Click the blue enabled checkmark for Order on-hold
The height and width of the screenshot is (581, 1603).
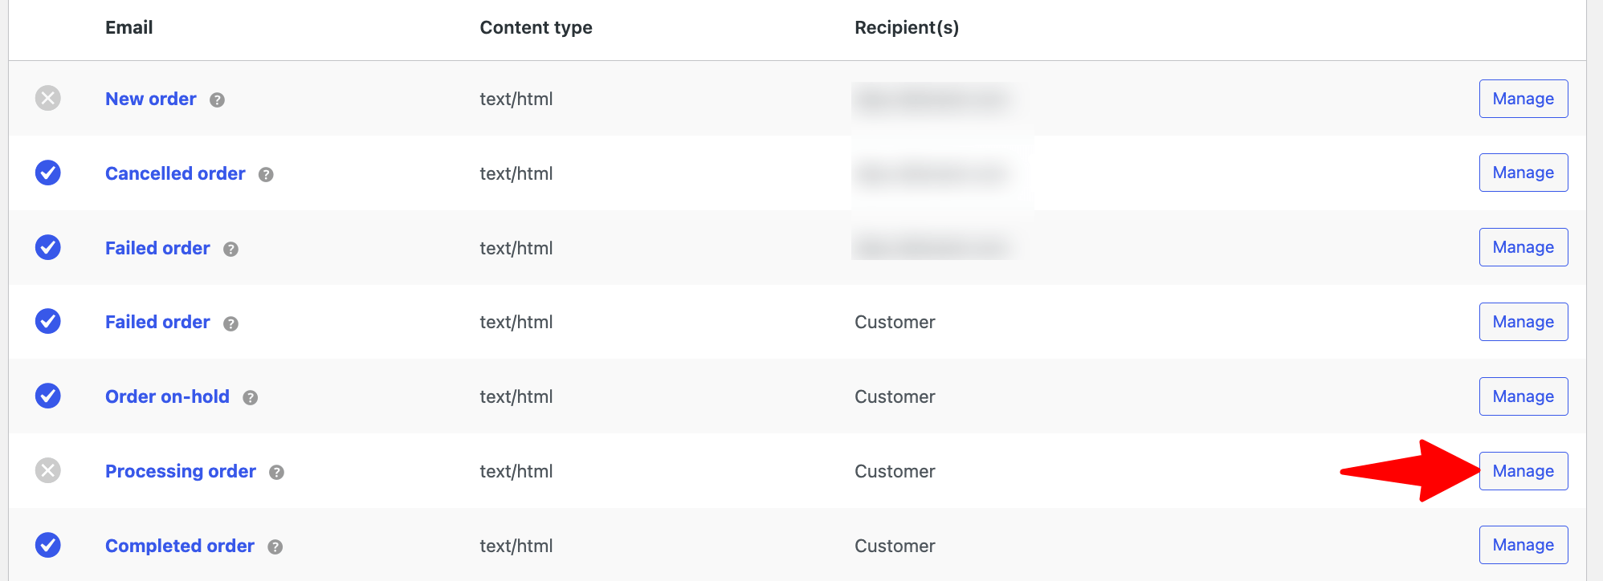point(48,396)
